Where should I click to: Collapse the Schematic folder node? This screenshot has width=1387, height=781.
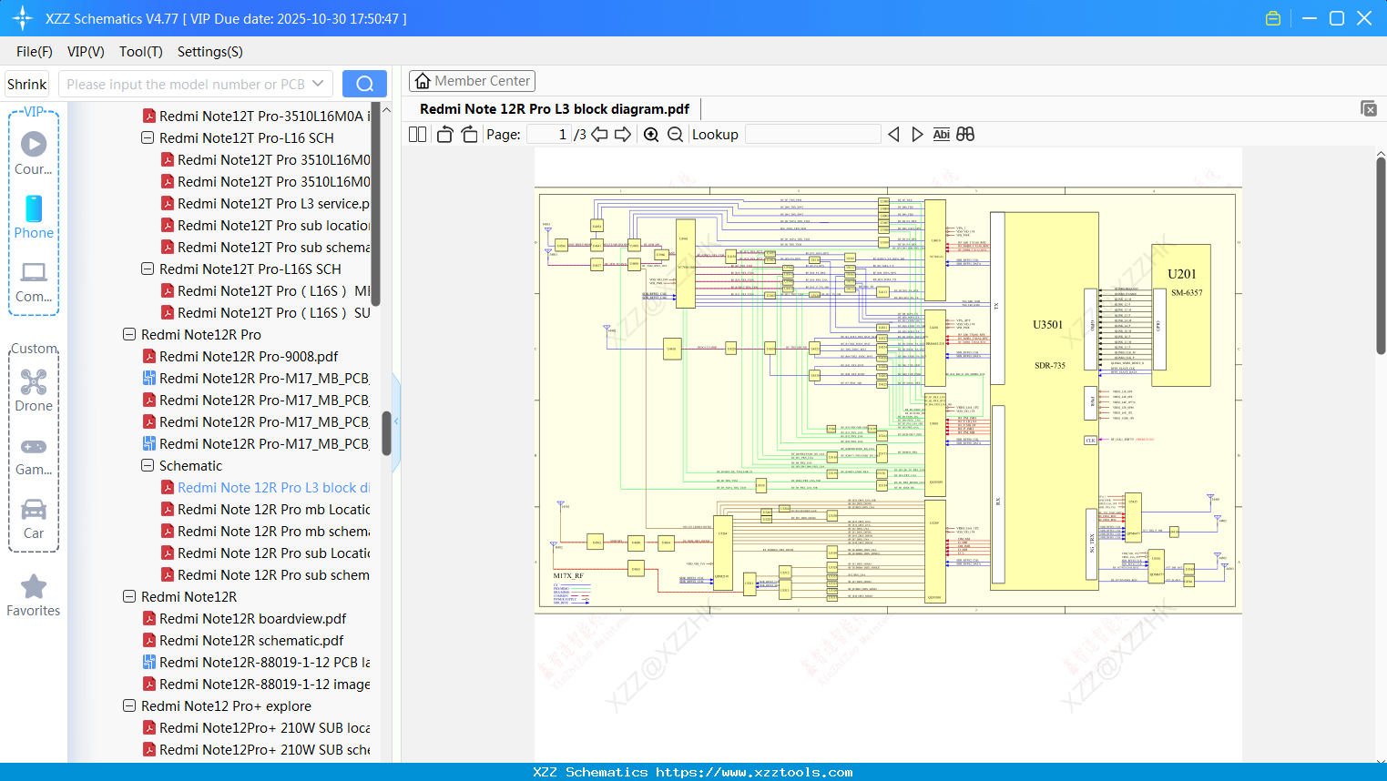coord(148,466)
